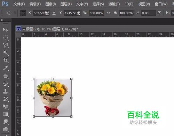Toggle the link width and height icon
This screenshot has height=136, width=174.
tap(108, 13)
